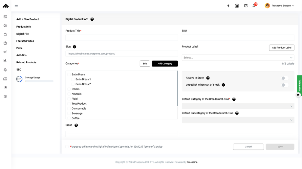The image size is (302, 169).
Task: Open the Product Label select dropdown
Action: (x=238, y=58)
